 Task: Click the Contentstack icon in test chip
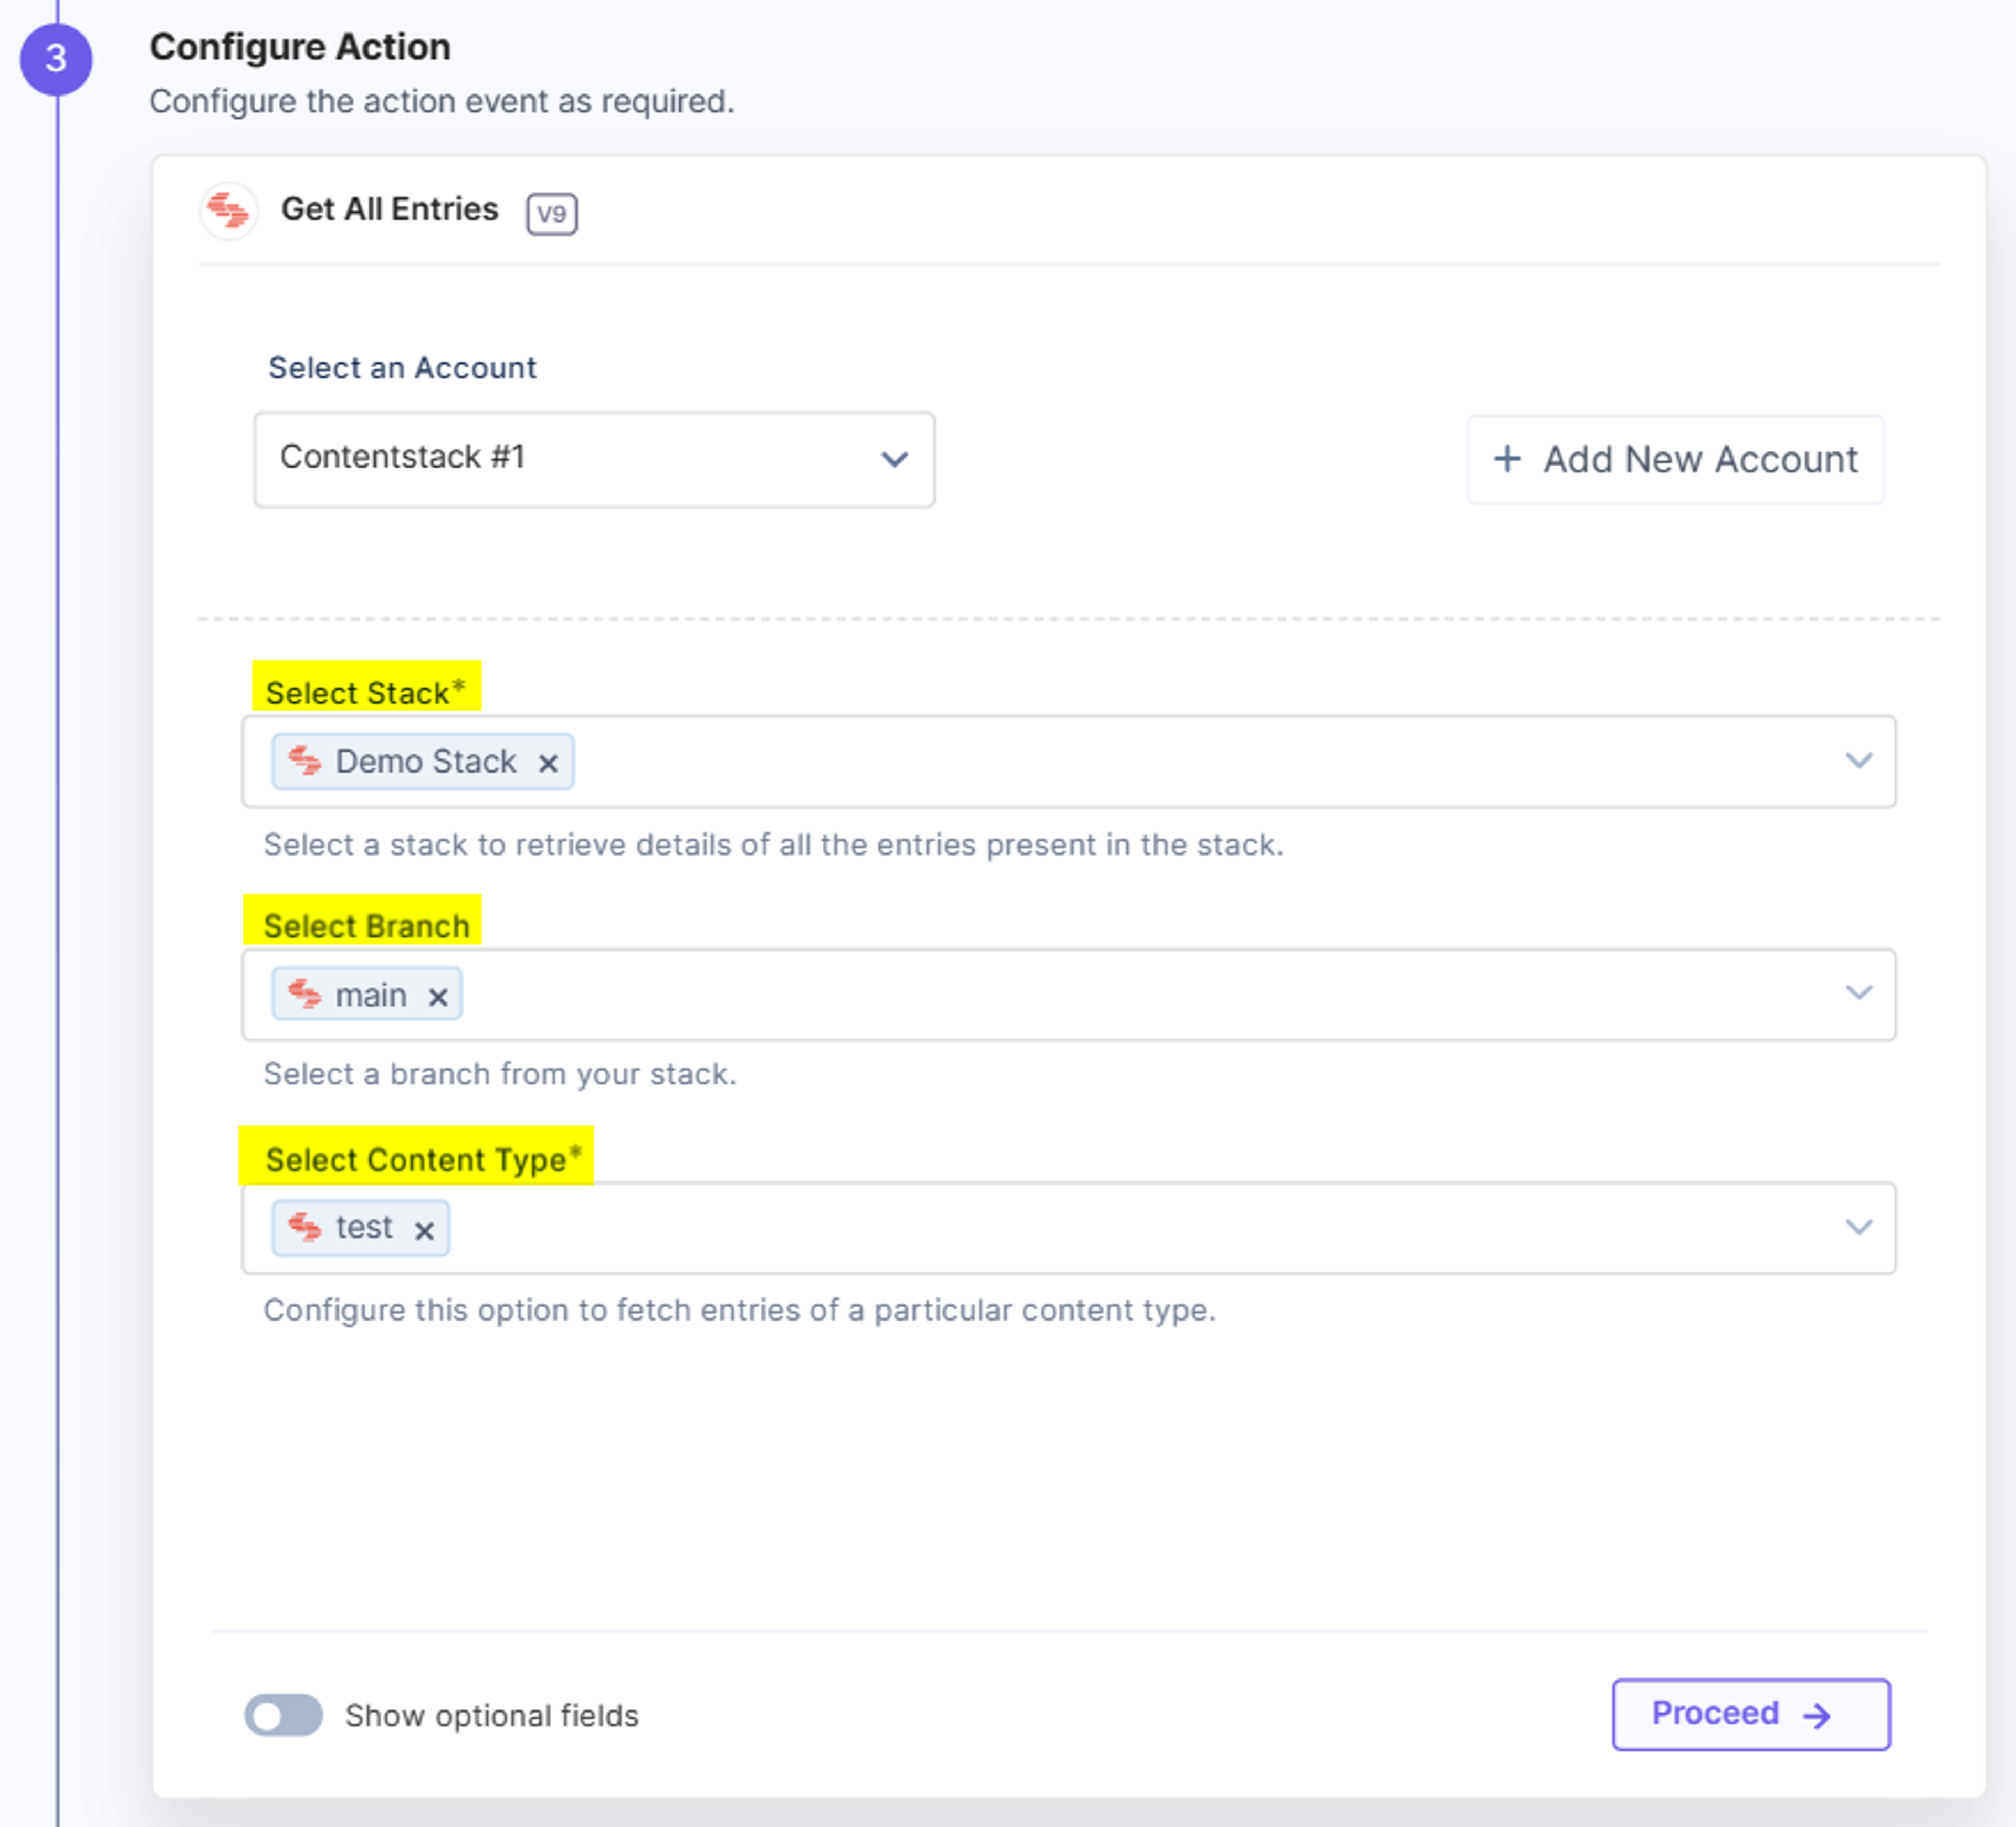point(305,1227)
